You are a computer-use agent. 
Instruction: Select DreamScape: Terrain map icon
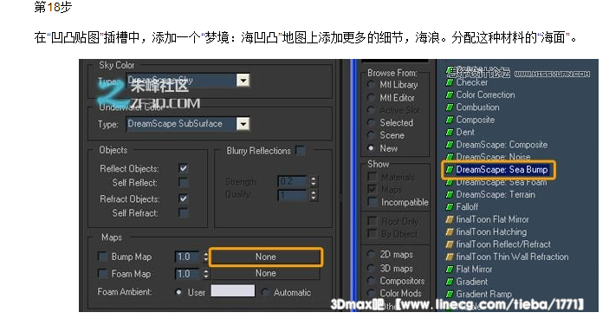pos(450,194)
